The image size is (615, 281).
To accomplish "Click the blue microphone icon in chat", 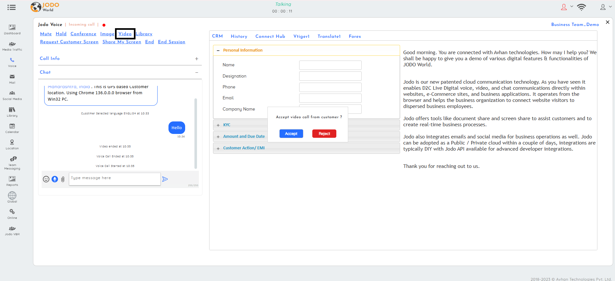I will pyautogui.click(x=55, y=179).
